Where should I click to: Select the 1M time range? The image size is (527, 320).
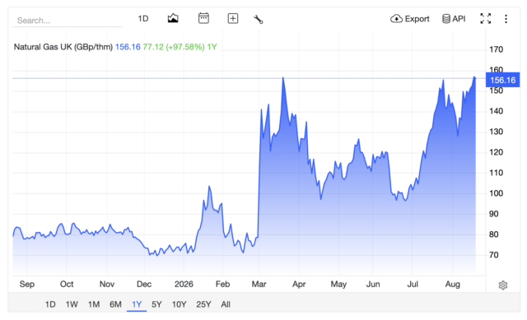tap(94, 304)
